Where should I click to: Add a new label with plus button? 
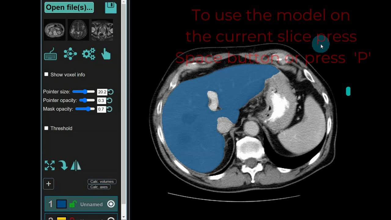49,184
